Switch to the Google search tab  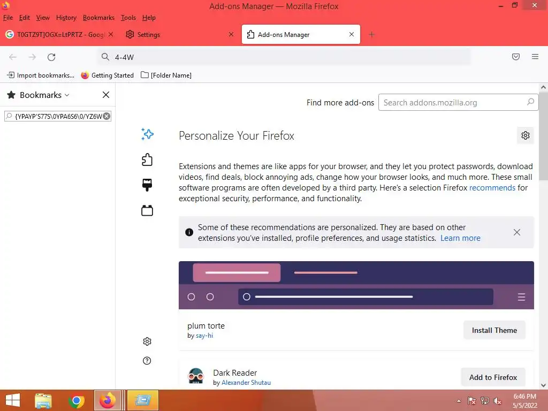pyautogui.click(x=59, y=34)
